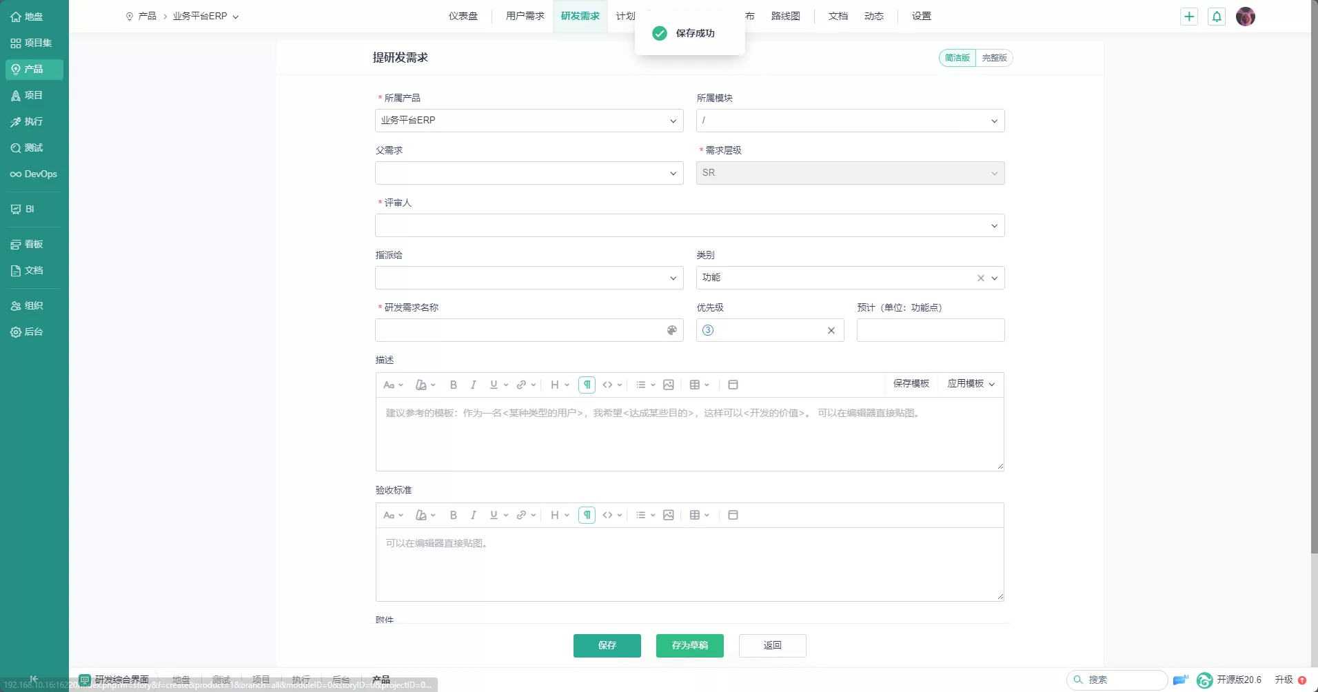The height and width of the screenshot is (692, 1318).
Task: Open 路线图 tab
Action: (785, 16)
